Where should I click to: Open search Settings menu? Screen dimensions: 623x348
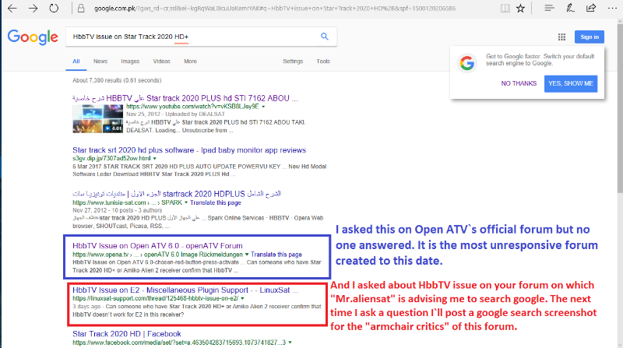(293, 62)
